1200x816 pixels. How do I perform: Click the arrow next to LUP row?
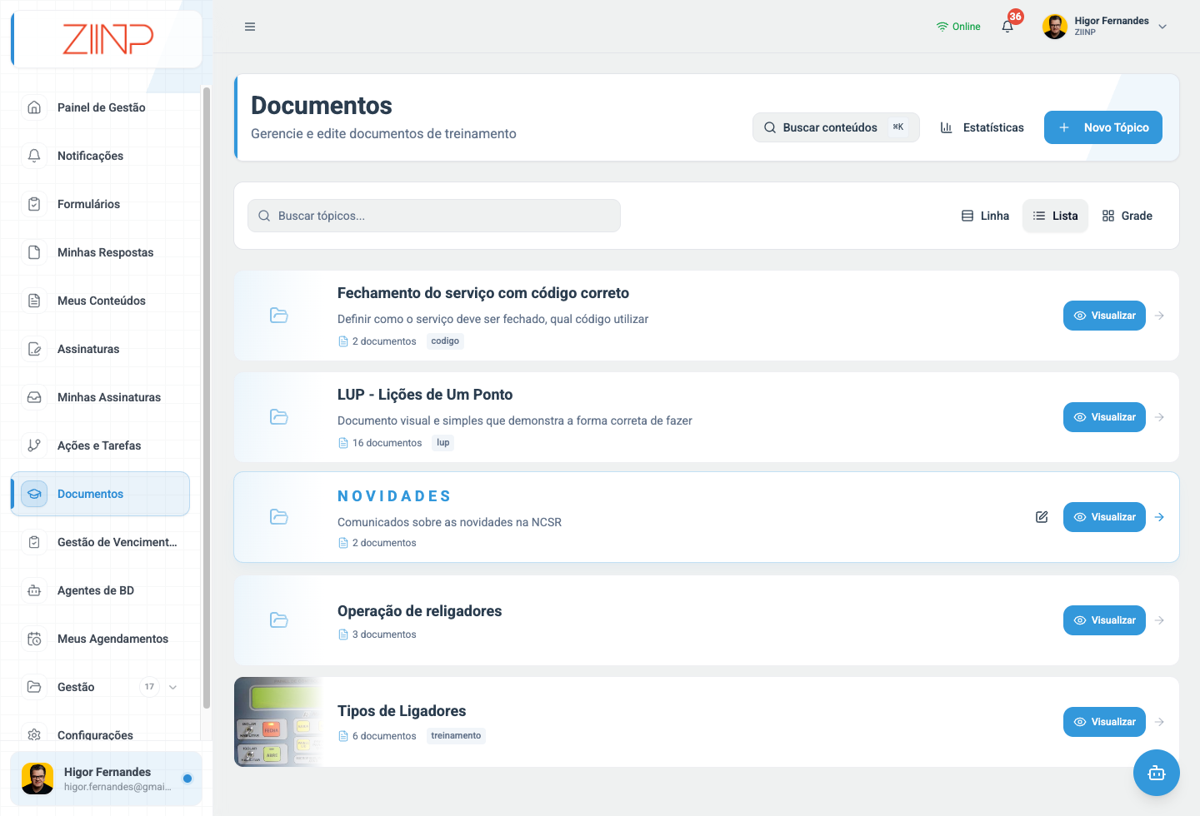pos(1160,417)
